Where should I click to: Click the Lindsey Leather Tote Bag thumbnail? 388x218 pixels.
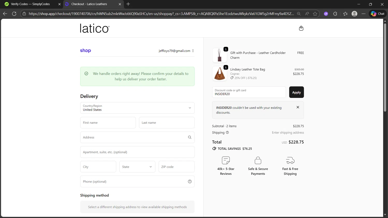coord(220,73)
